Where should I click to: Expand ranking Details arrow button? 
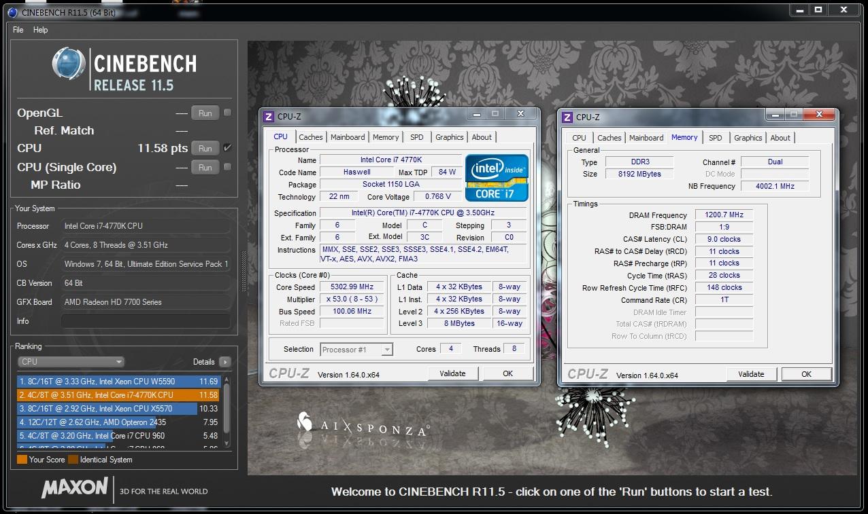tap(225, 362)
